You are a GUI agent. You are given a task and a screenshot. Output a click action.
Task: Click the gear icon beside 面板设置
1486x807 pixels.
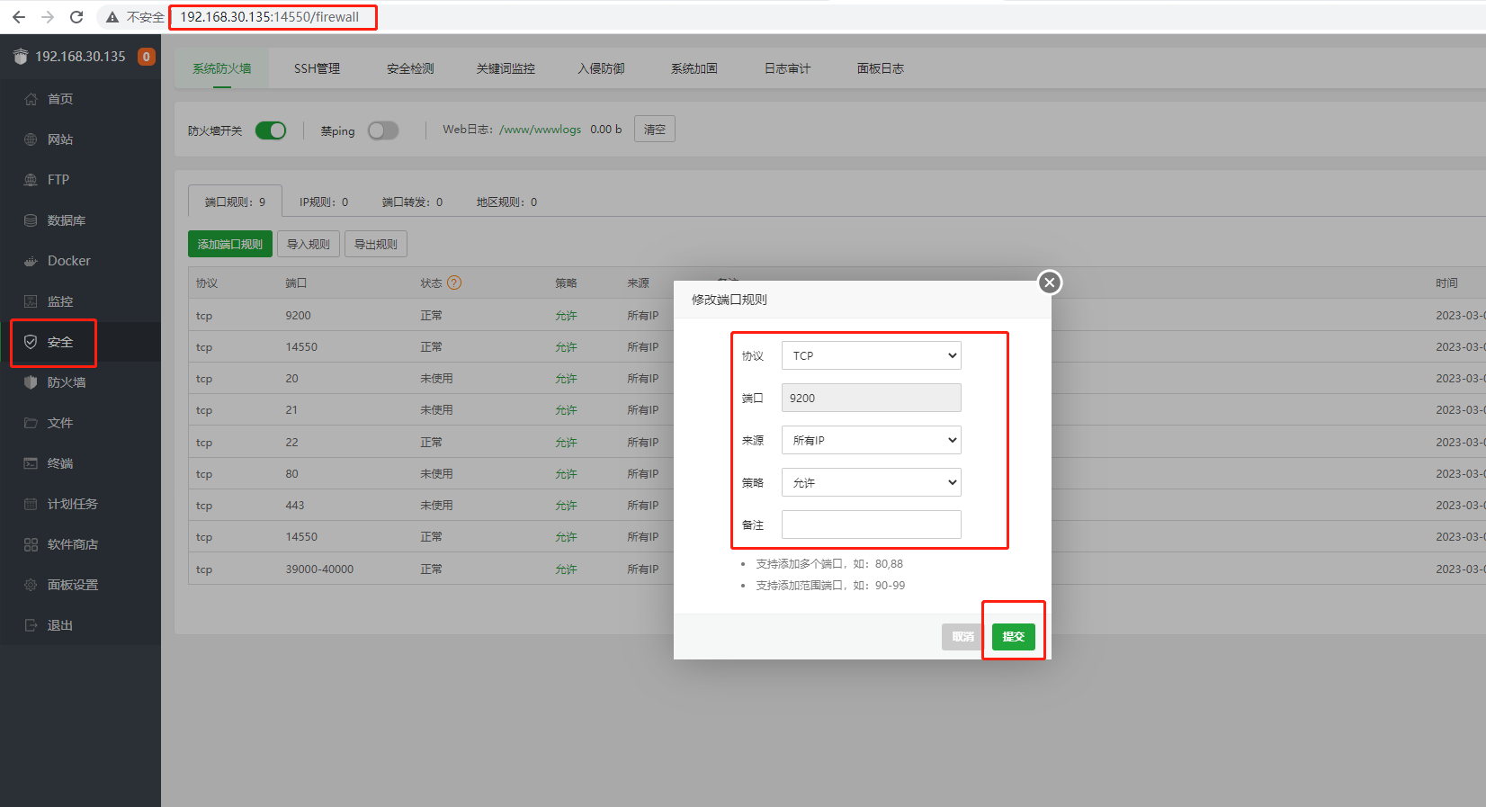31,585
